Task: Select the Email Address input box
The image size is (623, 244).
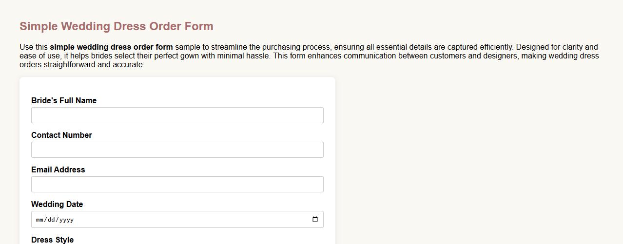Action: tap(177, 185)
